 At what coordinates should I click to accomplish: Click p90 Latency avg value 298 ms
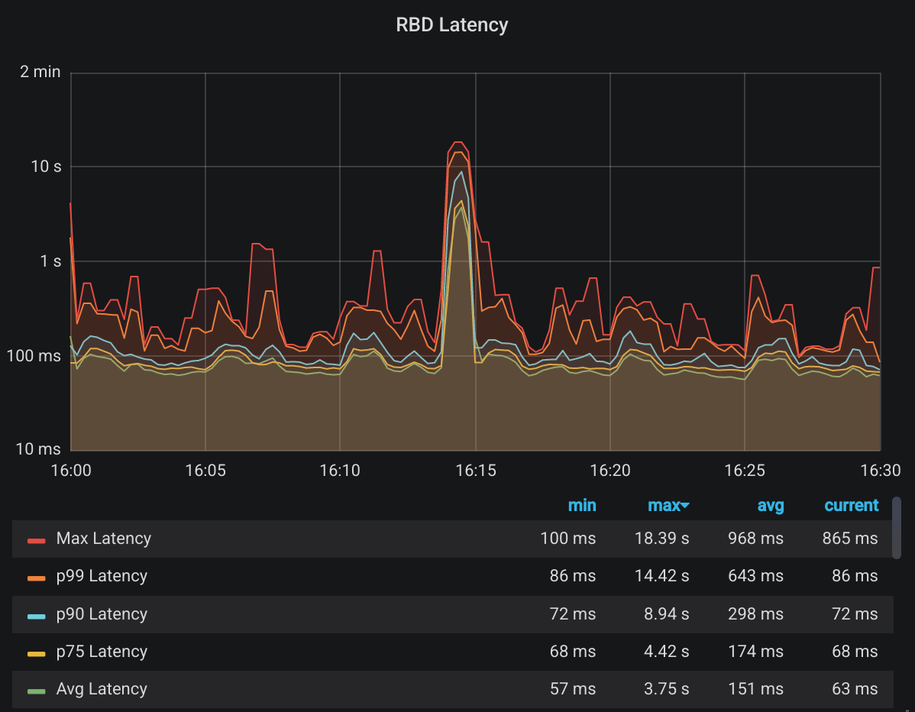click(x=755, y=614)
